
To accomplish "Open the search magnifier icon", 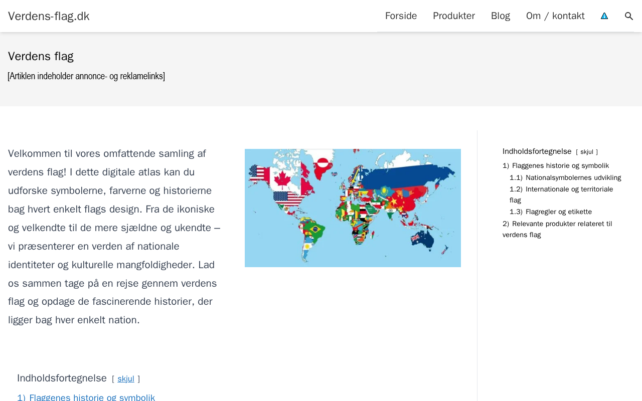I will pyautogui.click(x=629, y=16).
